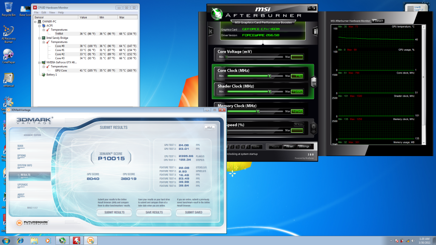Open the Help menu in Hardware Monitor
436x245 pixels.
click(x=61, y=12)
